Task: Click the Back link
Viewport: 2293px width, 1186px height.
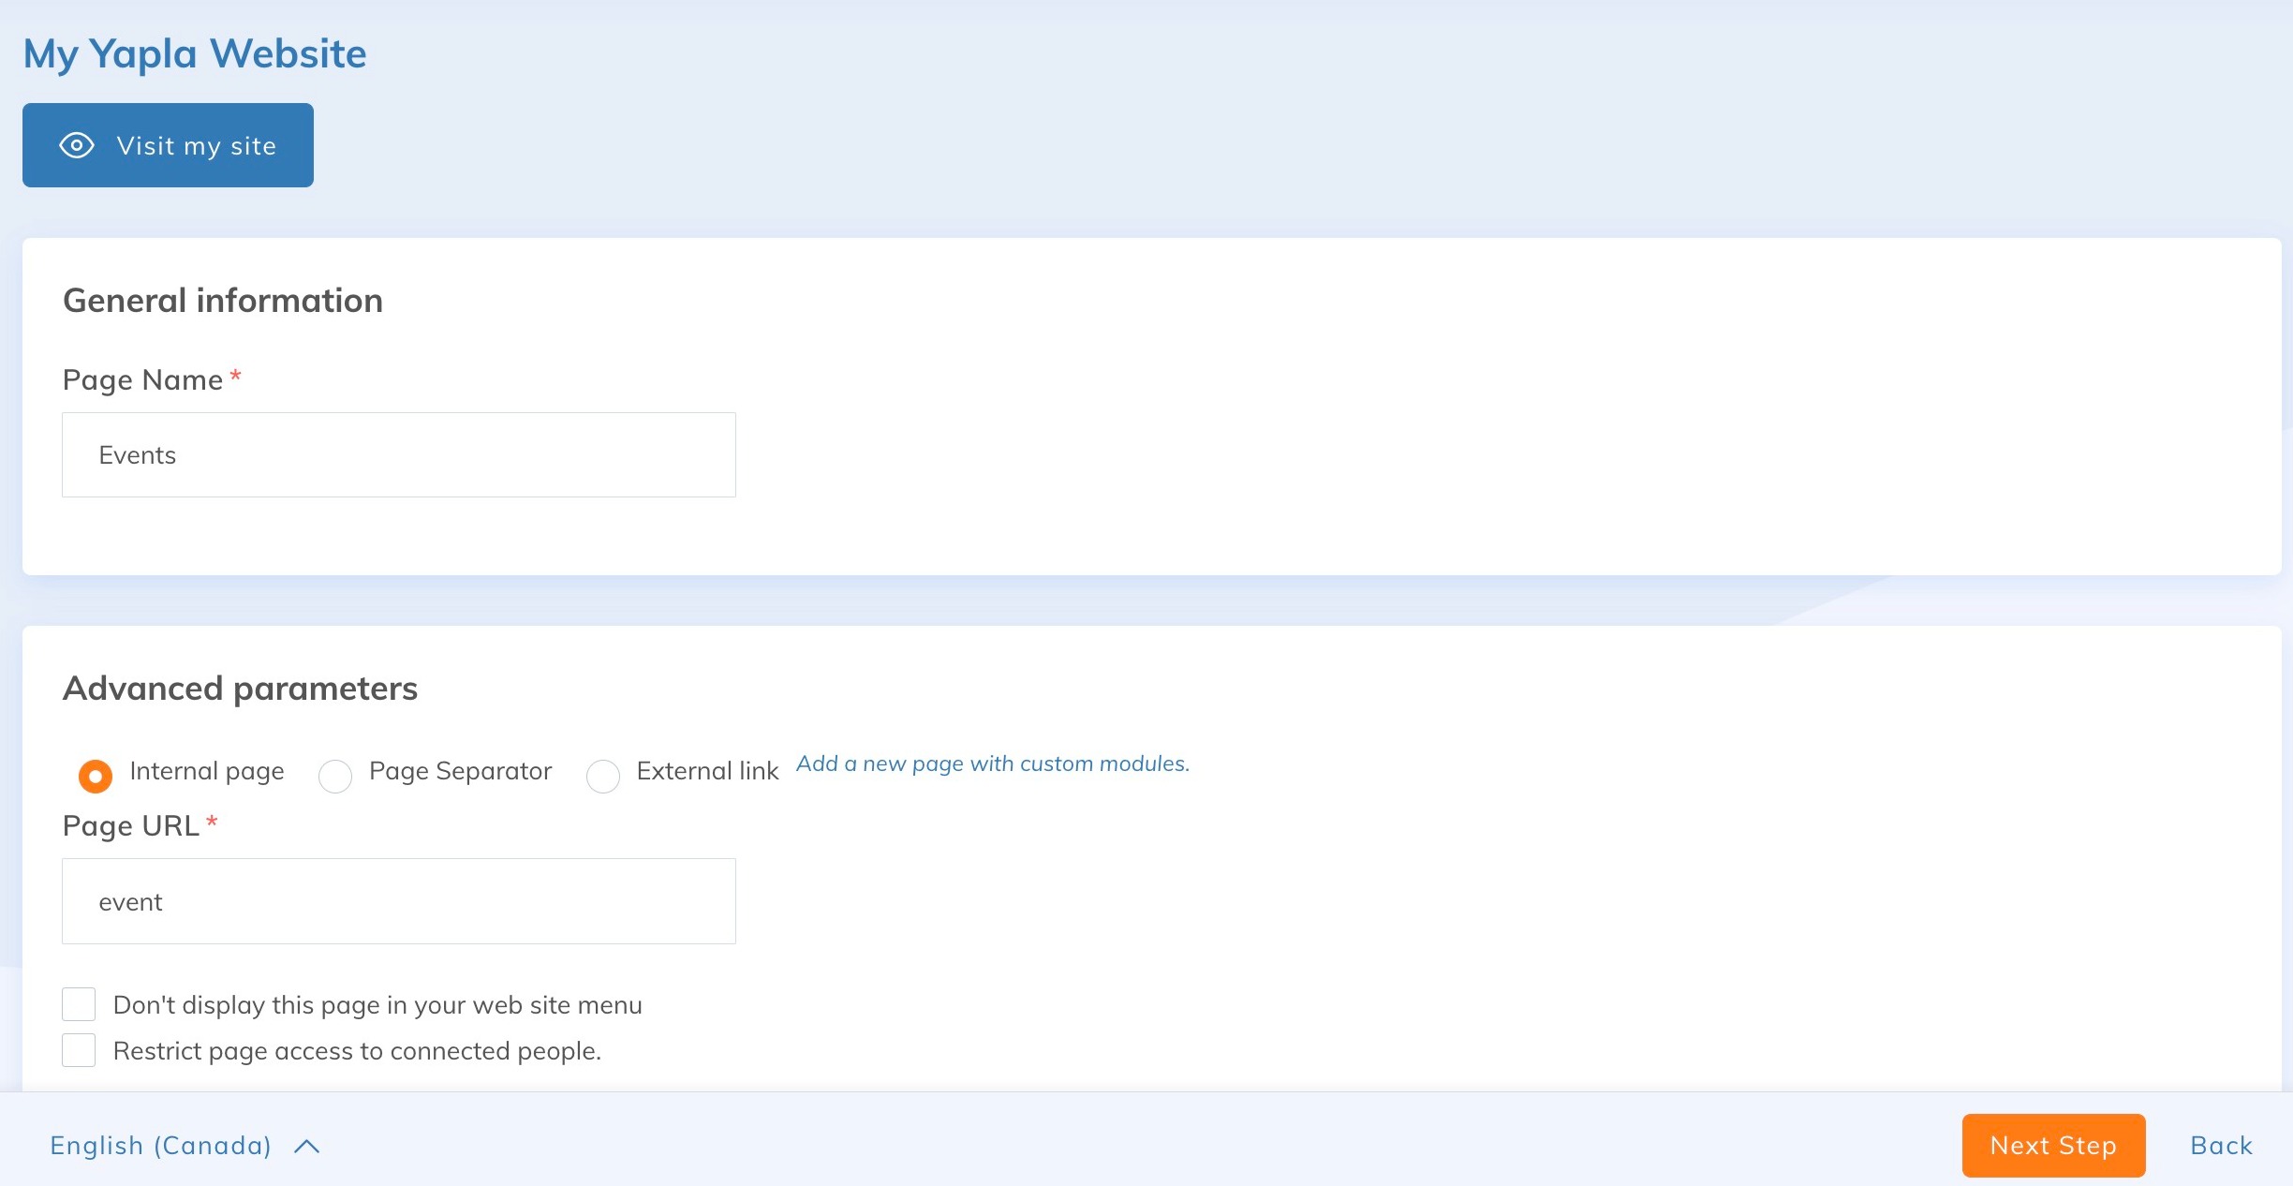Action: 2221,1145
